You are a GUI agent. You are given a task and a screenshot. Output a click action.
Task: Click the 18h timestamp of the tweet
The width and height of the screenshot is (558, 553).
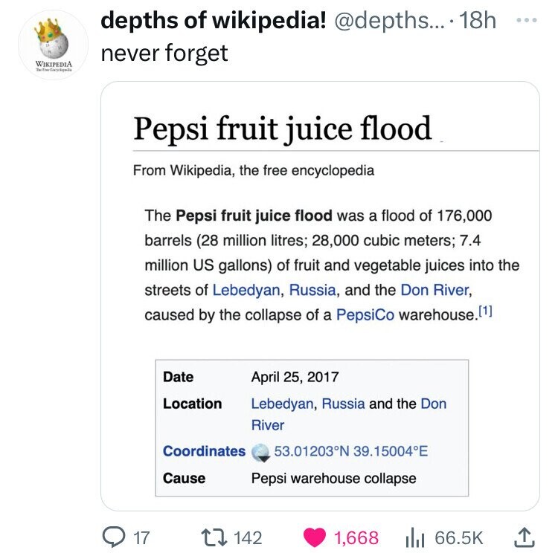coord(477,21)
